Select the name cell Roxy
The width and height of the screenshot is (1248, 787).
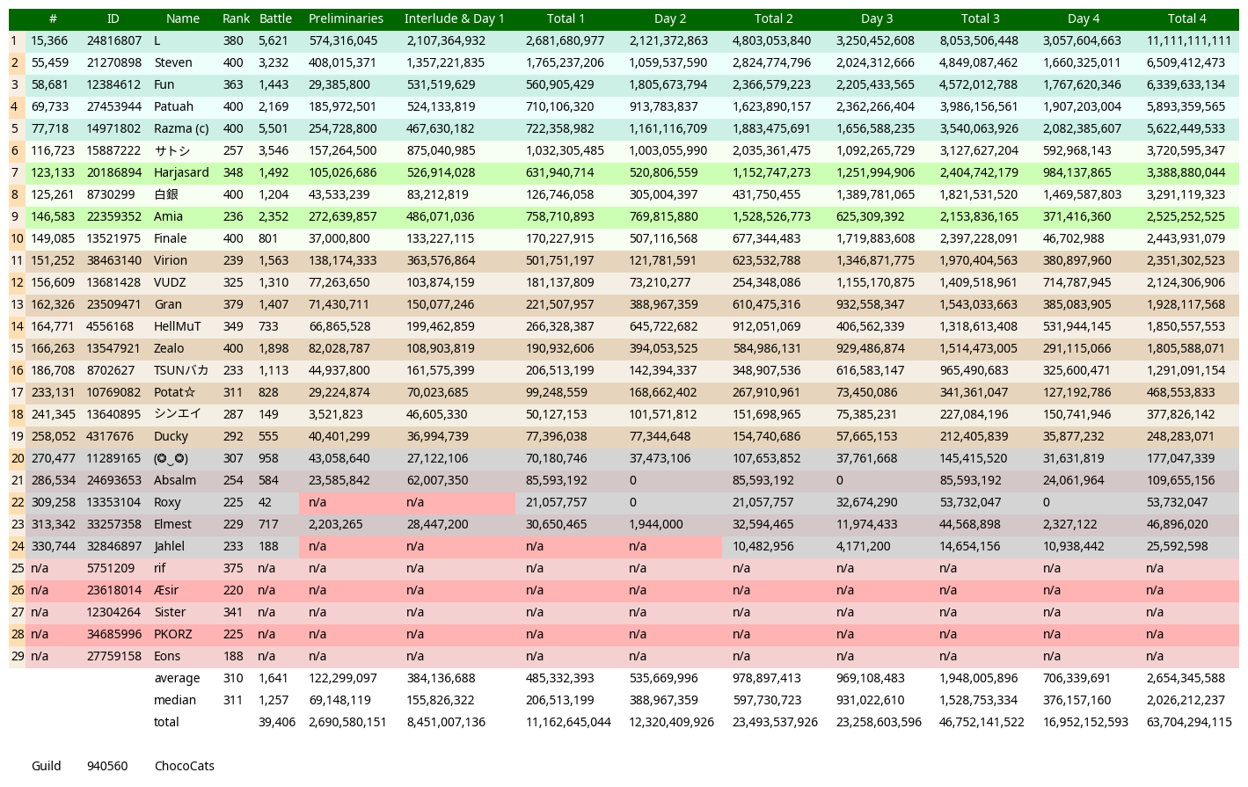click(x=168, y=502)
